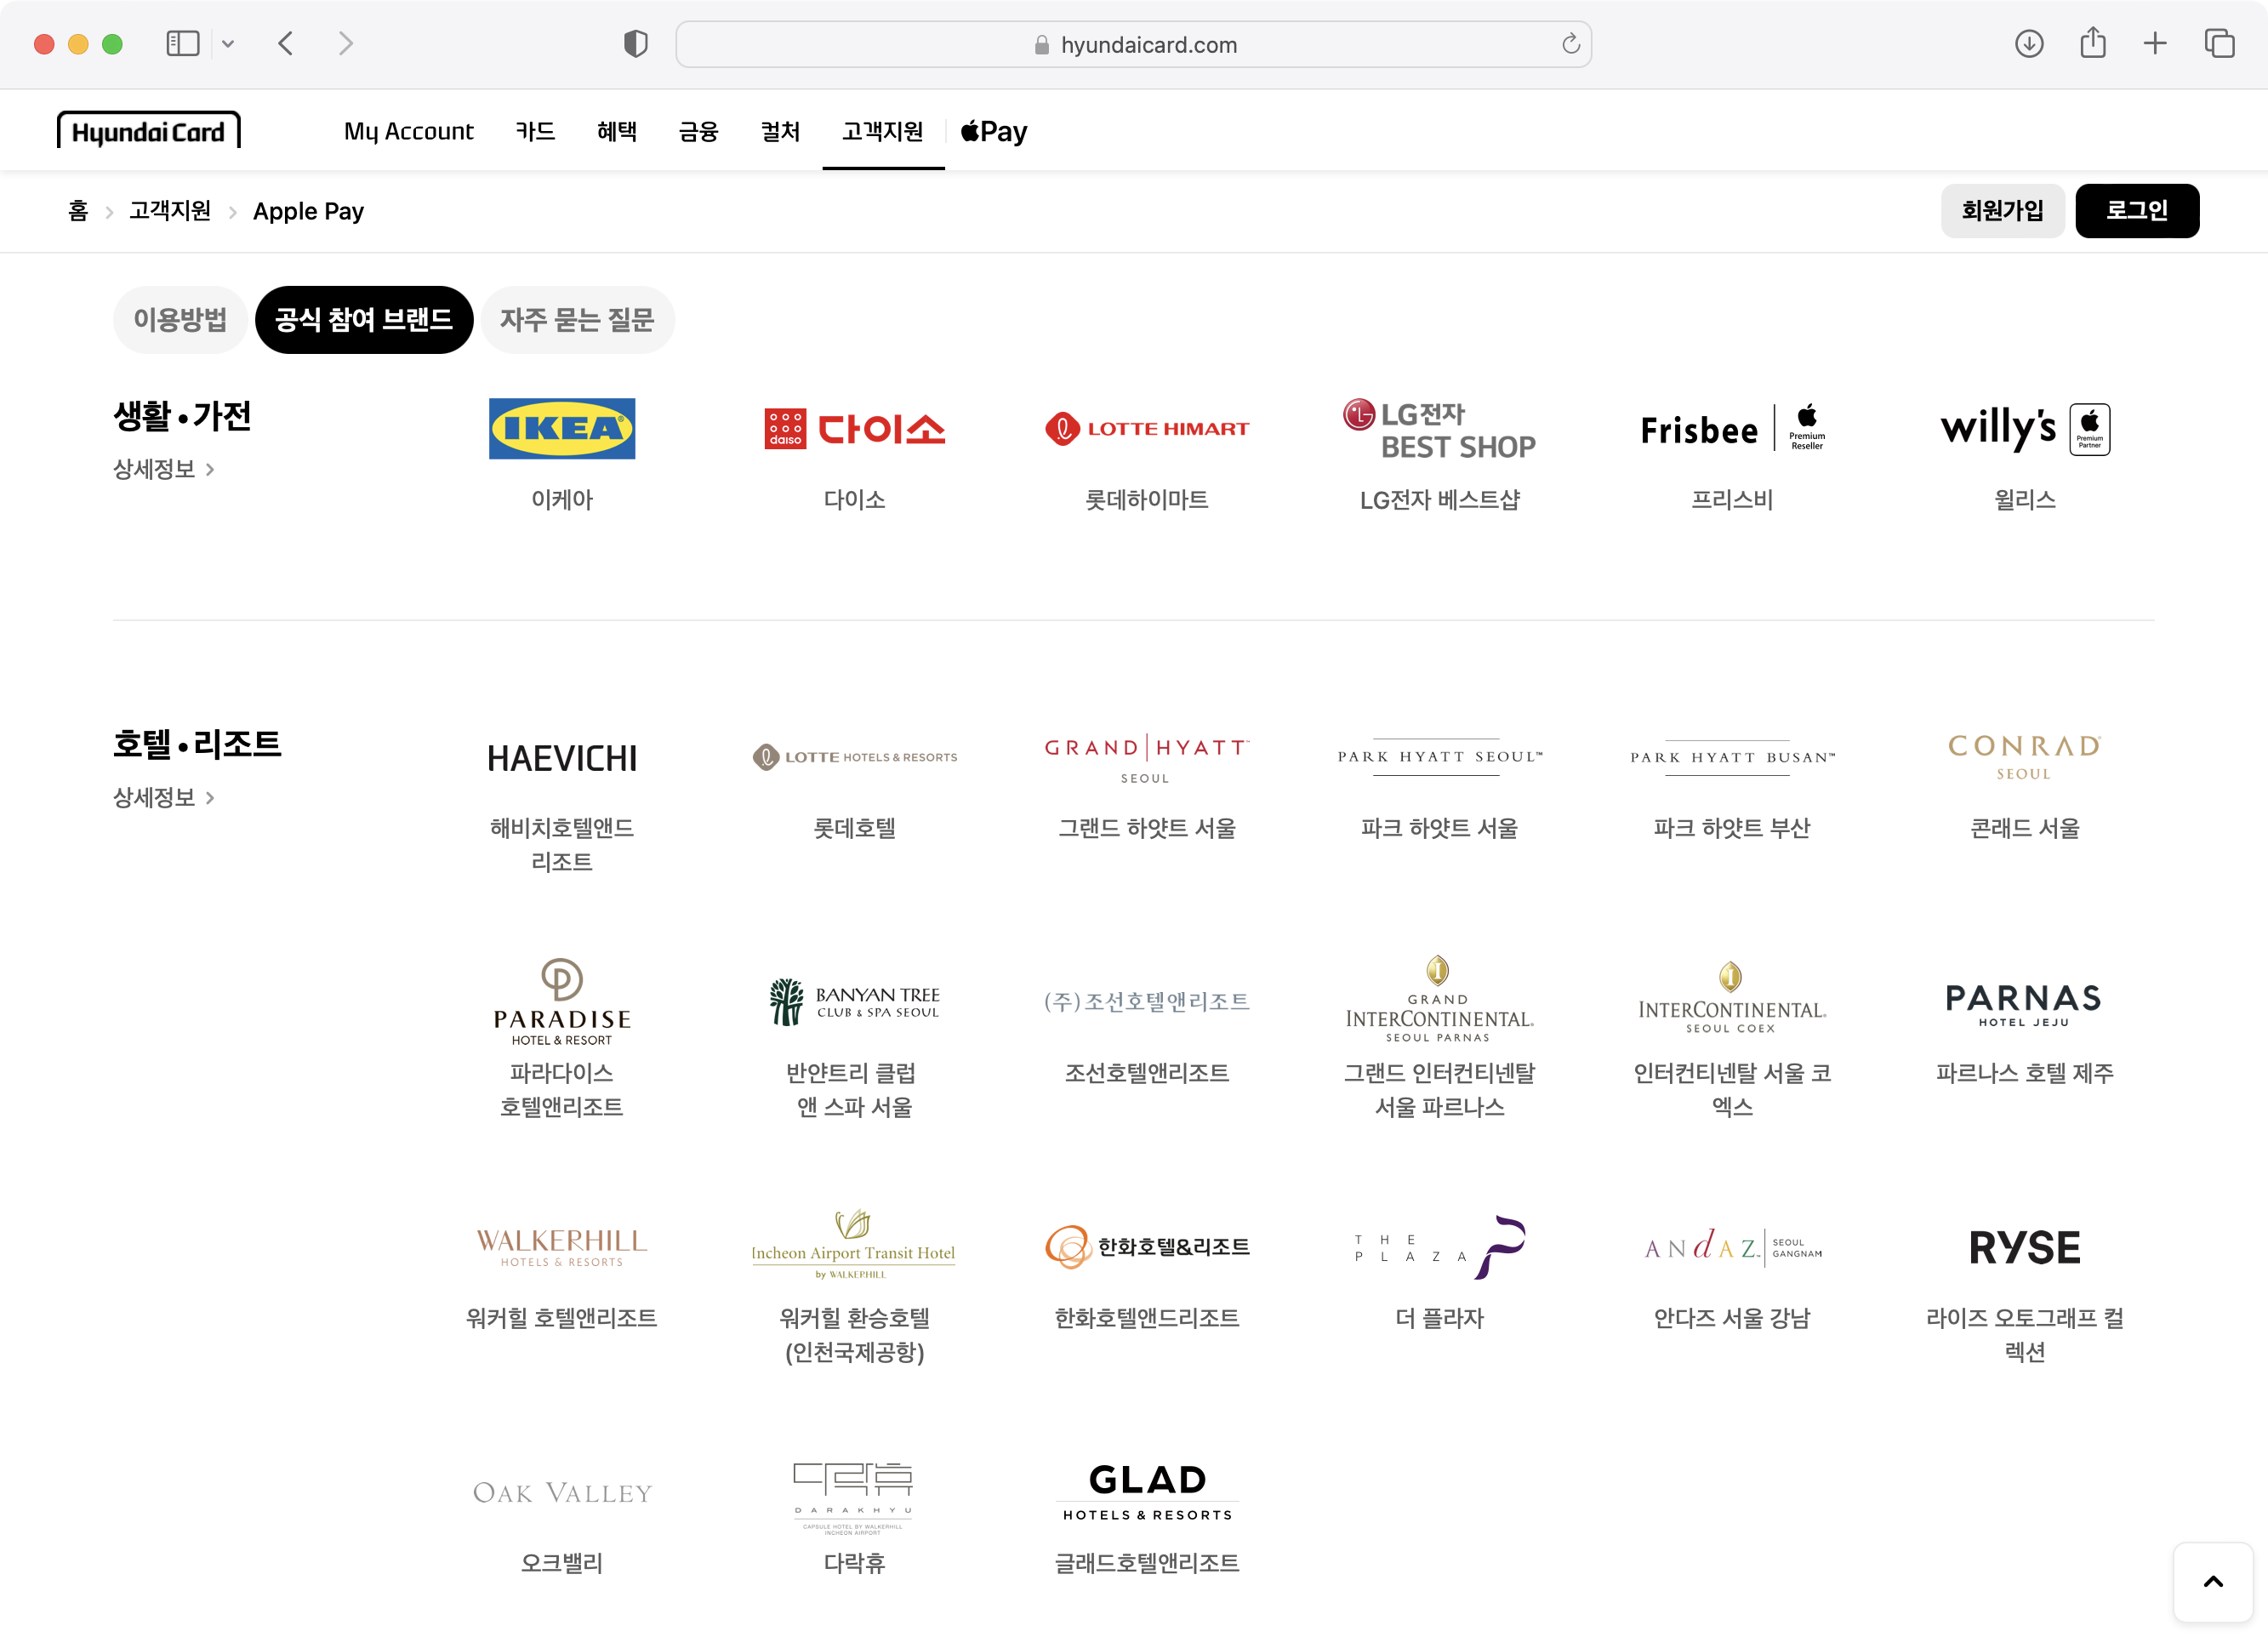Open the 고객지원 menu
Image resolution: width=2268 pixels, height=1637 pixels.
tap(883, 131)
